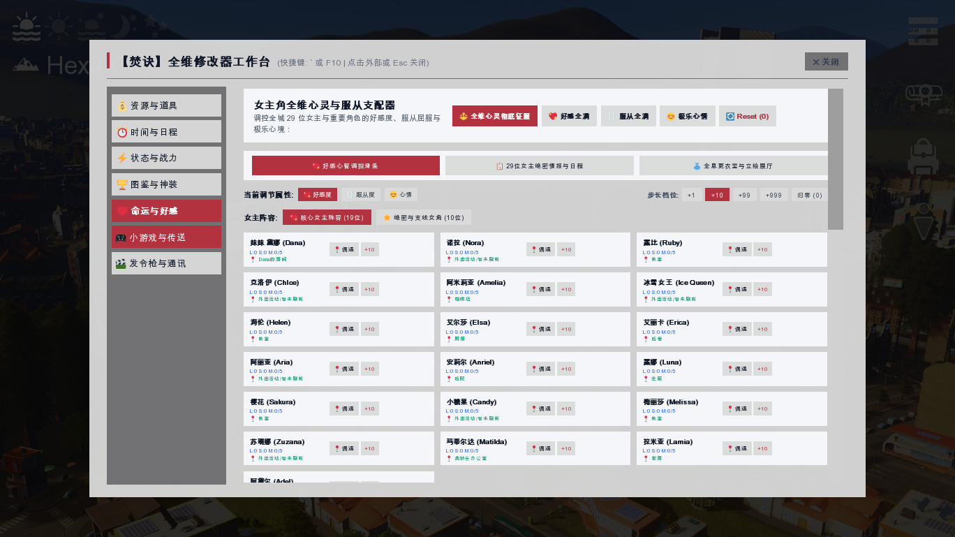Select 服从度 as the adjusted attribute

362,195
